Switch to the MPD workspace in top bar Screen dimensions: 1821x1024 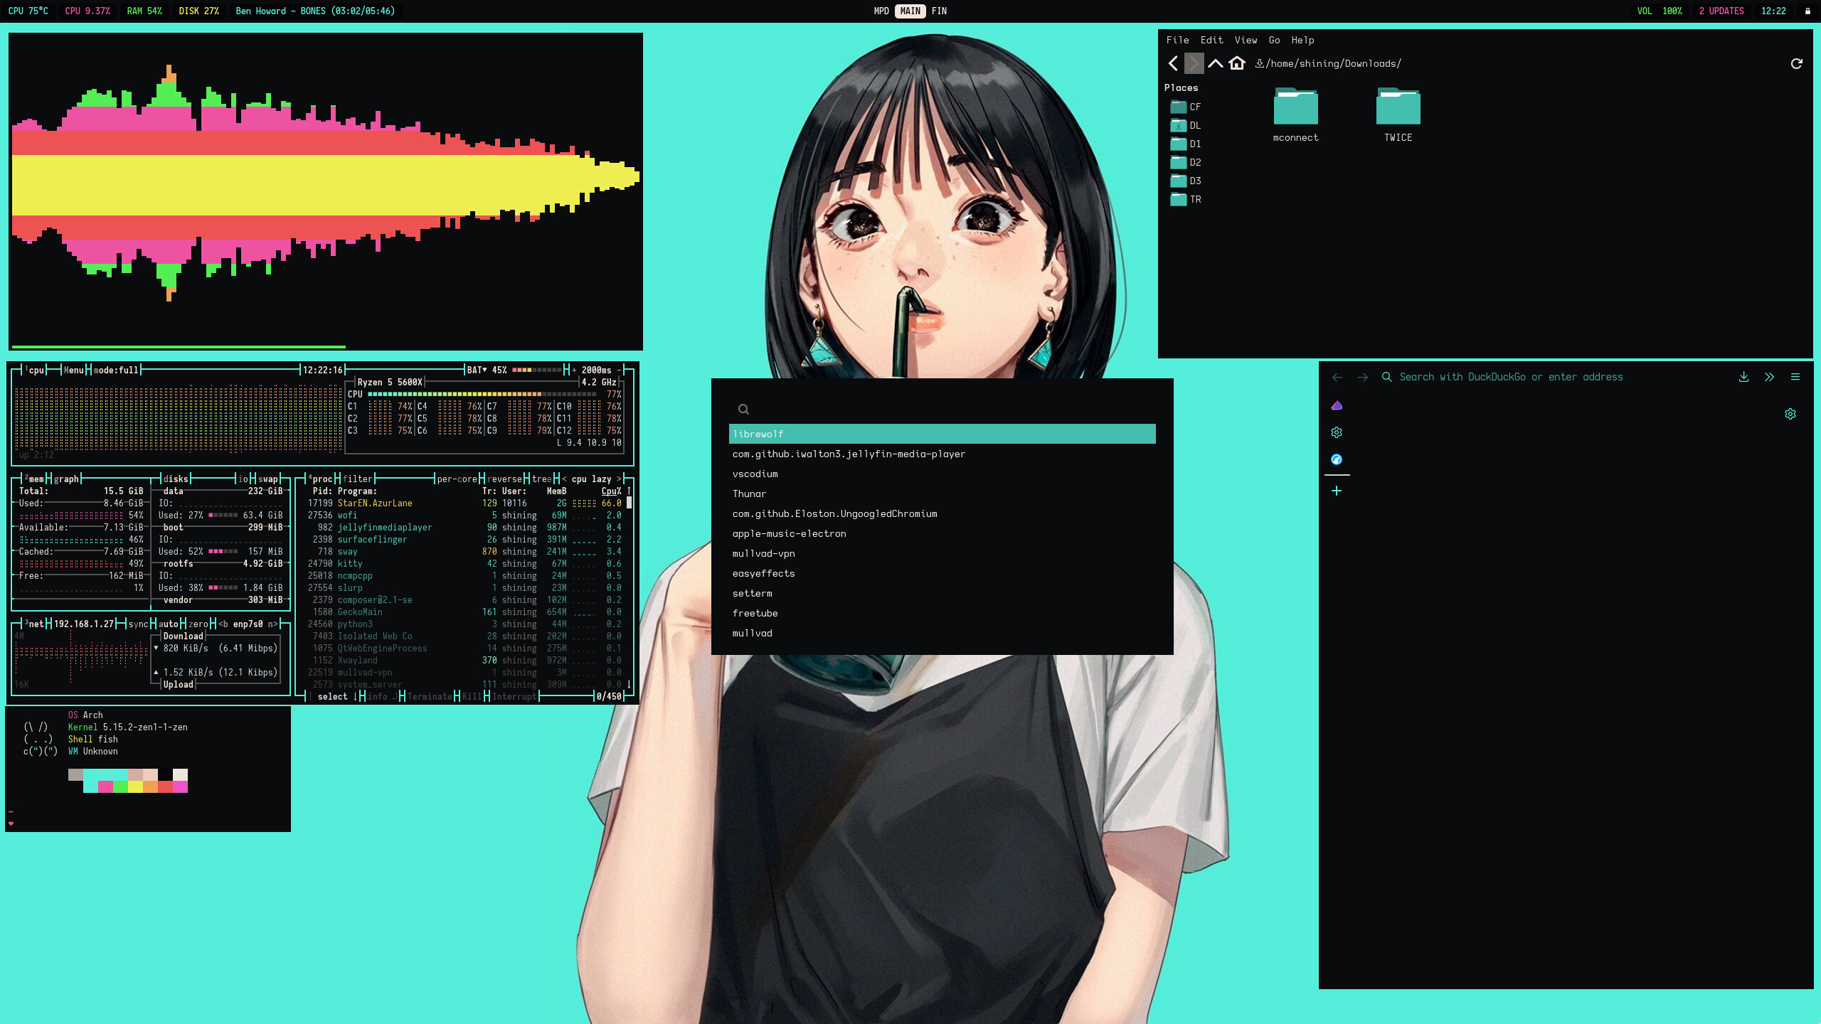[x=881, y=11]
